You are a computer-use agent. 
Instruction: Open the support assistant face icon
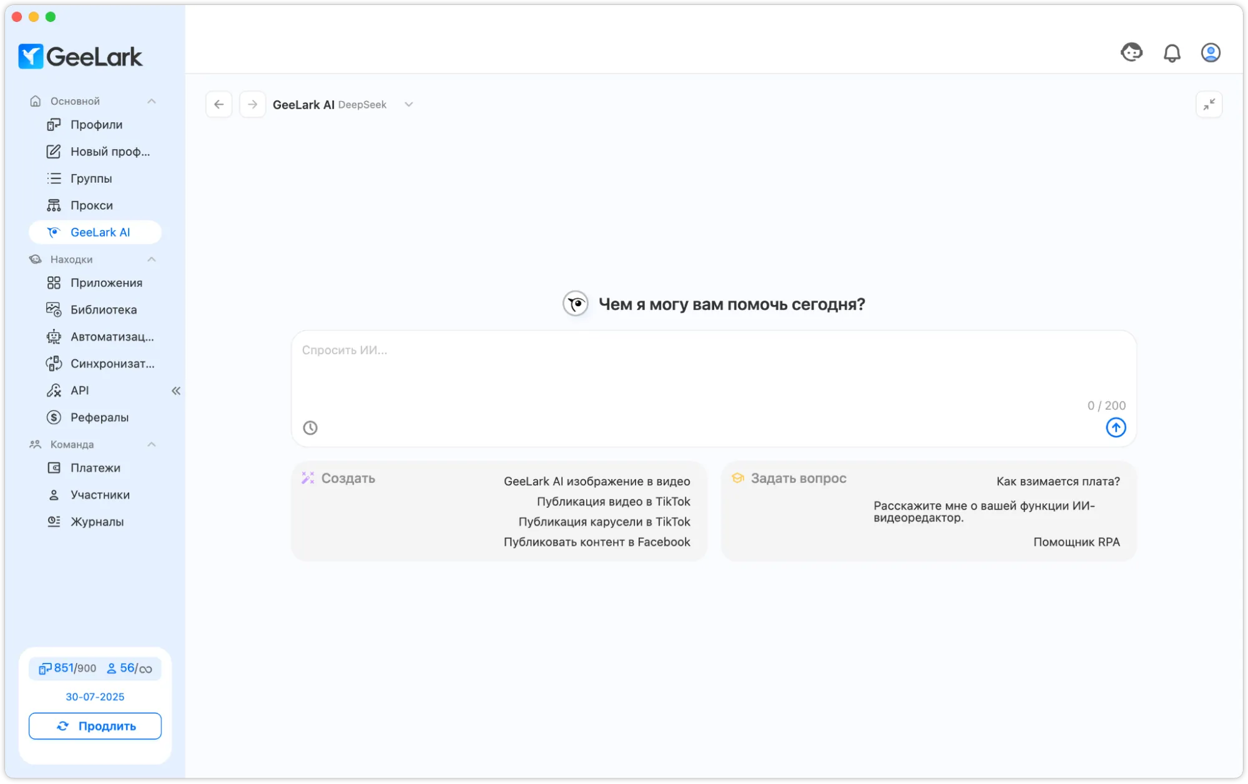1131,52
